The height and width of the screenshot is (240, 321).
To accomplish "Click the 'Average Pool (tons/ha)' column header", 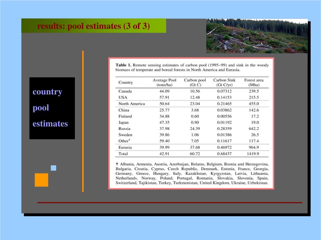I will pos(164,82).
